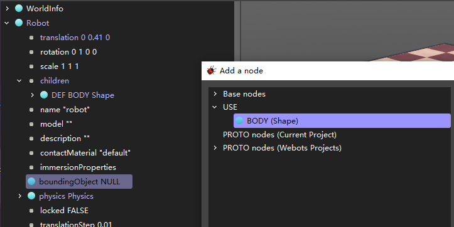Select the USE category label
454x227 pixels.
230,107
